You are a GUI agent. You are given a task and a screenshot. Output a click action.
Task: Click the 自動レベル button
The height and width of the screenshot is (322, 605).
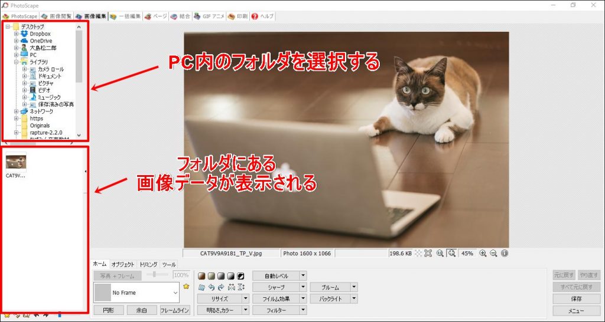pyautogui.click(x=276, y=276)
